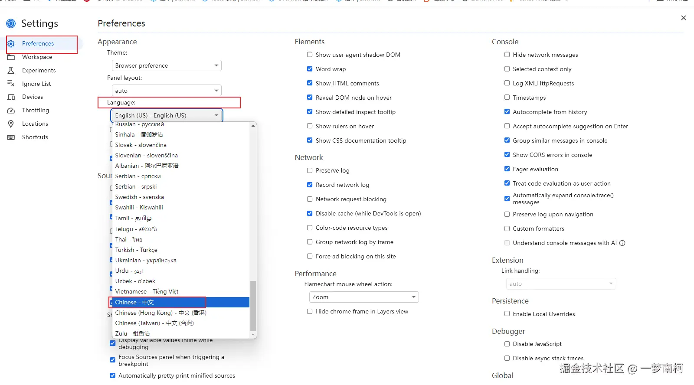Enable Custom formatters checkbox
Image resolution: width=694 pixels, height=385 pixels.
(507, 228)
